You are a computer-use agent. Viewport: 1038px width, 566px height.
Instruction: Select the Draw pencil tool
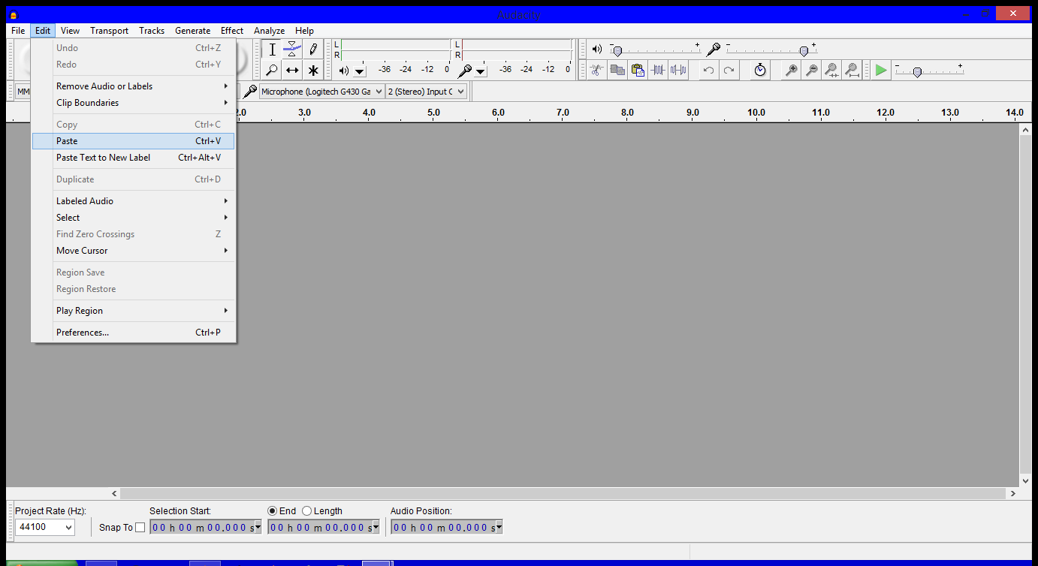pyautogui.click(x=313, y=50)
